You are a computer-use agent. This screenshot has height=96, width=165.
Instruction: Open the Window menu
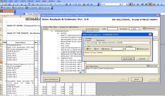pyautogui.click(x=52, y=1)
